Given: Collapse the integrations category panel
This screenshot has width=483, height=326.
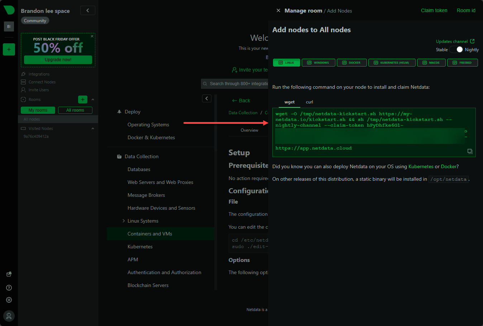Looking at the screenshot, I should pos(207,98).
